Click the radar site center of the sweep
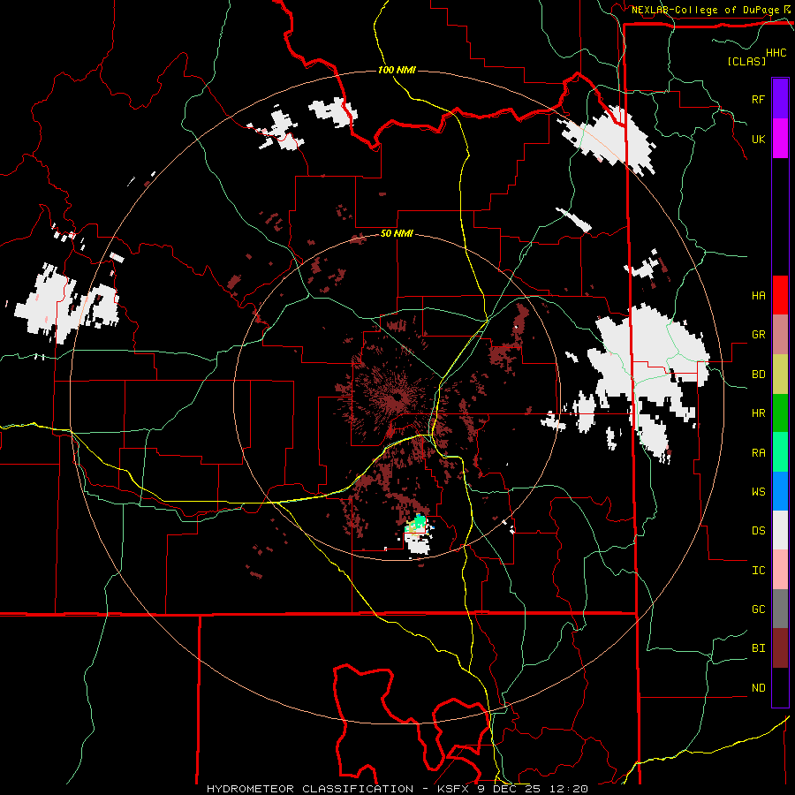Image resolution: width=795 pixels, height=795 pixels. point(396,397)
